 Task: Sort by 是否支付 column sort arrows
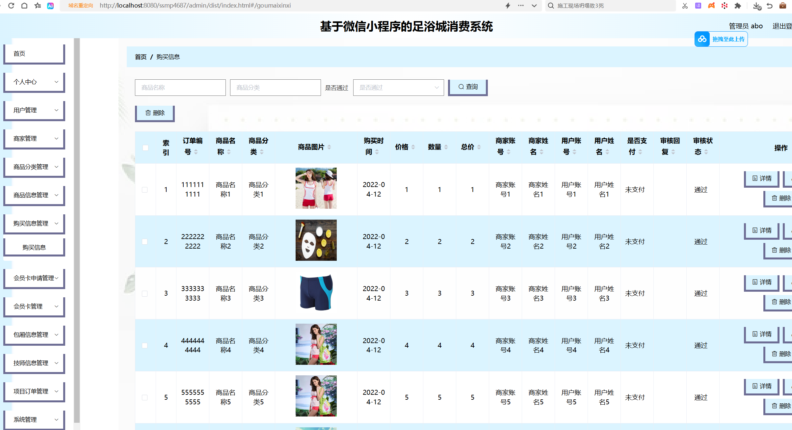coord(640,152)
